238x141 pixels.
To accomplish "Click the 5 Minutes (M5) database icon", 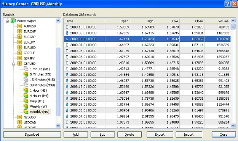I will tap(26, 74).
